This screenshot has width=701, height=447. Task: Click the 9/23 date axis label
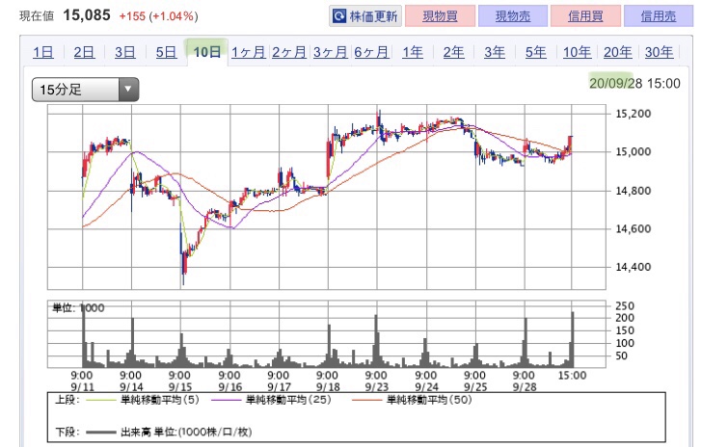pyautogui.click(x=376, y=386)
